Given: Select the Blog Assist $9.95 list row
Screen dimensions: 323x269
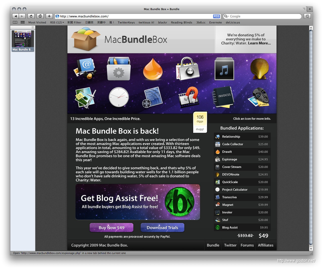Looking at the screenshot, I should pyautogui.click(x=242, y=227).
